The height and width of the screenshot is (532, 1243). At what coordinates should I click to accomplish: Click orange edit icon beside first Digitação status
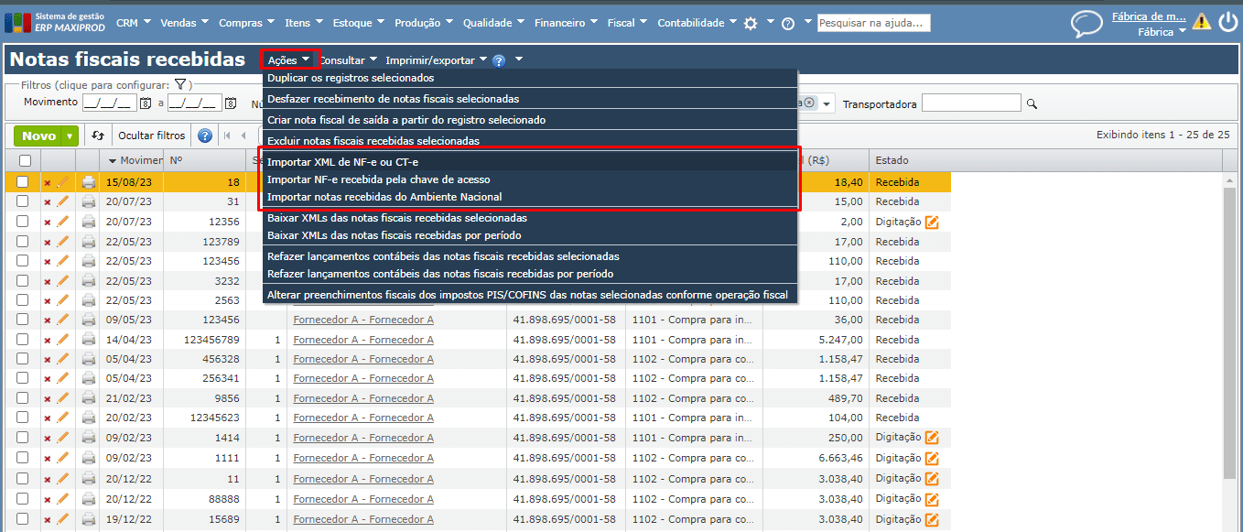click(932, 222)
